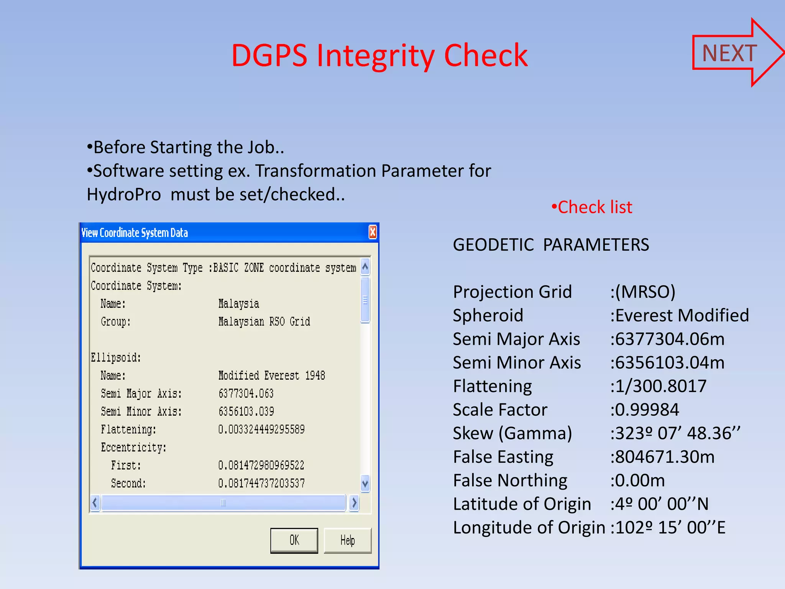This screenshot has height=589, width=785.
Task: Close the View Coordinate System Data dialog
Action: (373, 232)
